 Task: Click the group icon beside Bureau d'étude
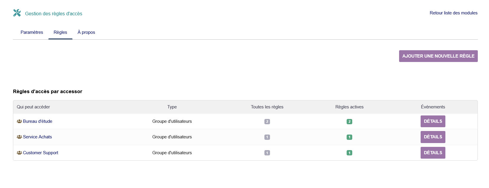(19, 121)
